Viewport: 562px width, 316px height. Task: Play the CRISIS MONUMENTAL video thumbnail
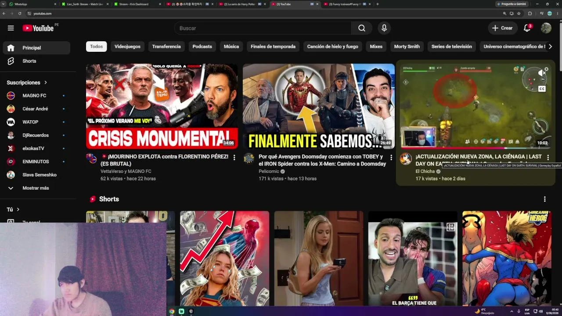[162, 106]
